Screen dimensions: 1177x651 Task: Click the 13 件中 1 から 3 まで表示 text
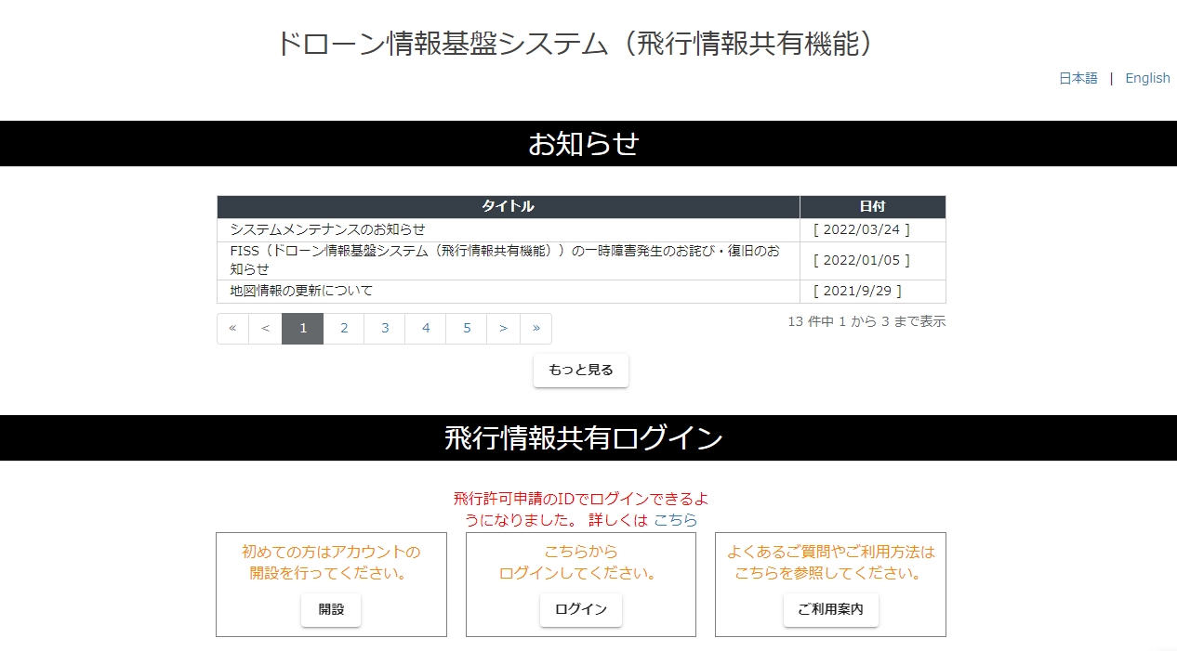[866, 321]
